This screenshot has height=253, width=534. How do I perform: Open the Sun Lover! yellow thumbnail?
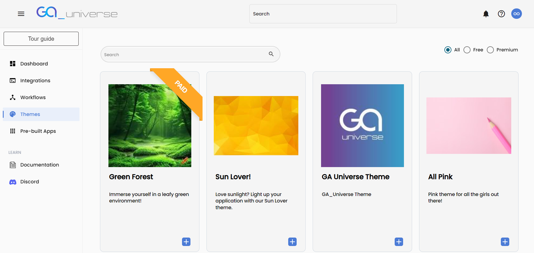point(256,126)
